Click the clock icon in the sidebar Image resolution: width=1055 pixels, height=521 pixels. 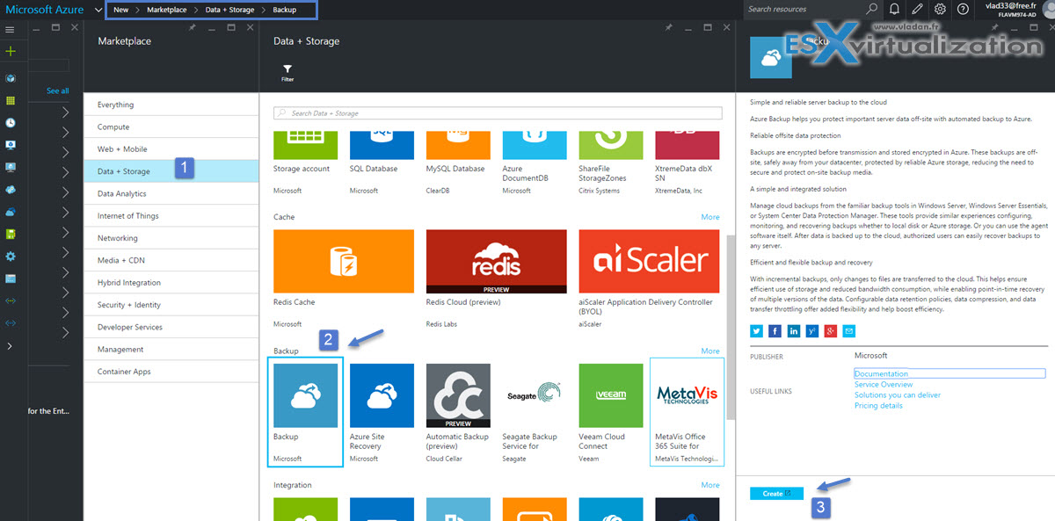[x=10, y=123]
